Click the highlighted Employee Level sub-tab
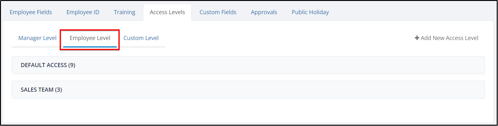 point(90,38)
